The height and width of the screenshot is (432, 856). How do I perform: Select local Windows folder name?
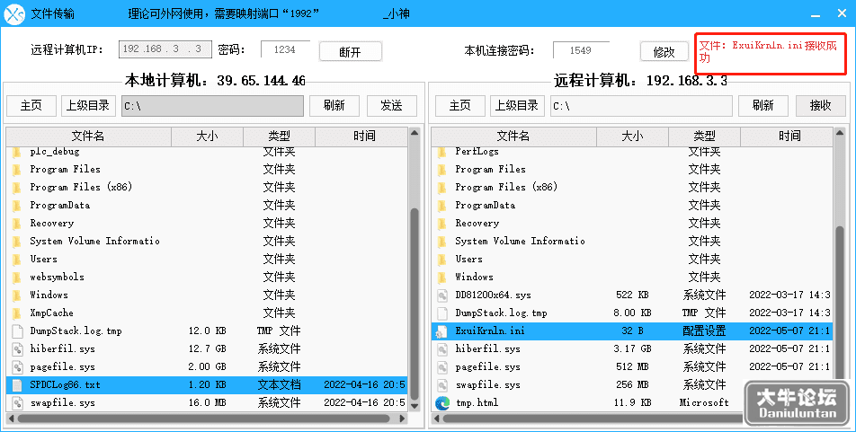click(x=49, y=295)
